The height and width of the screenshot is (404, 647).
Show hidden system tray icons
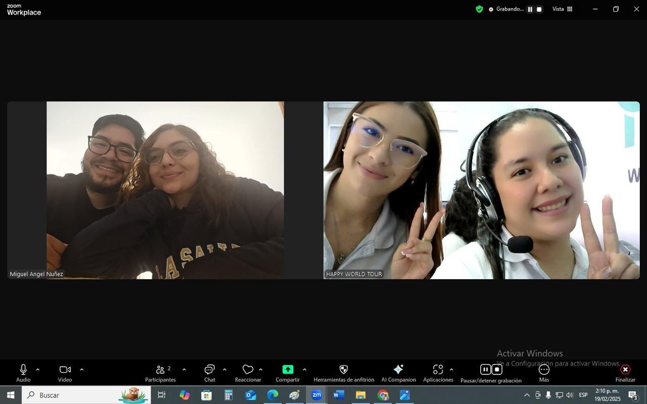click(527, 395)
